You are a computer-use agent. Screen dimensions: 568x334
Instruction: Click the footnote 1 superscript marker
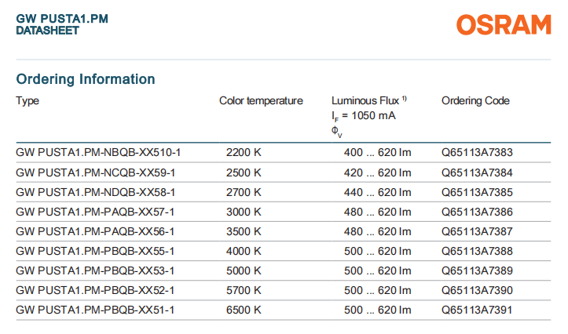[405, 99]
